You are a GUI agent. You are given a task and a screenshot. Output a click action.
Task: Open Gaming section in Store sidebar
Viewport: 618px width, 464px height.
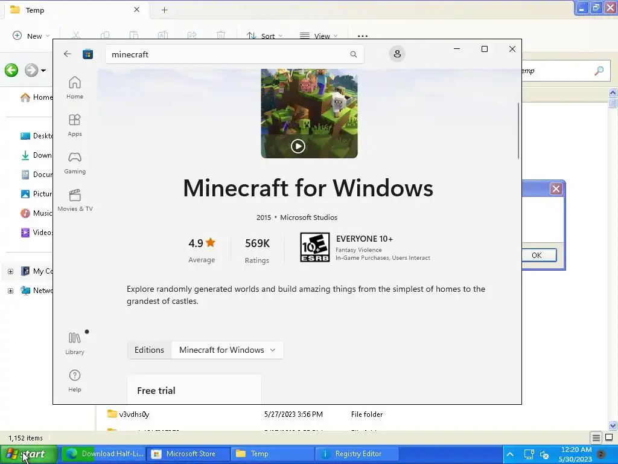(75, 163)
